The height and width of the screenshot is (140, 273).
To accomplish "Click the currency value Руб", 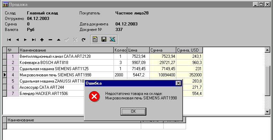I will coord(31,30).
